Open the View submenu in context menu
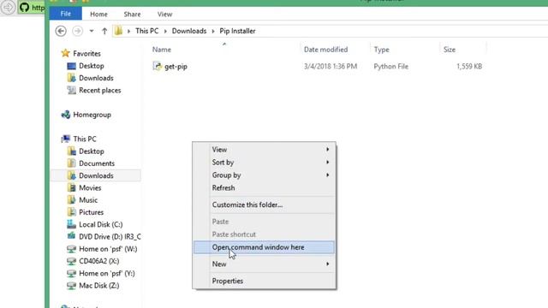The height and width of the screenshot is (308, 548). (264, 150)
